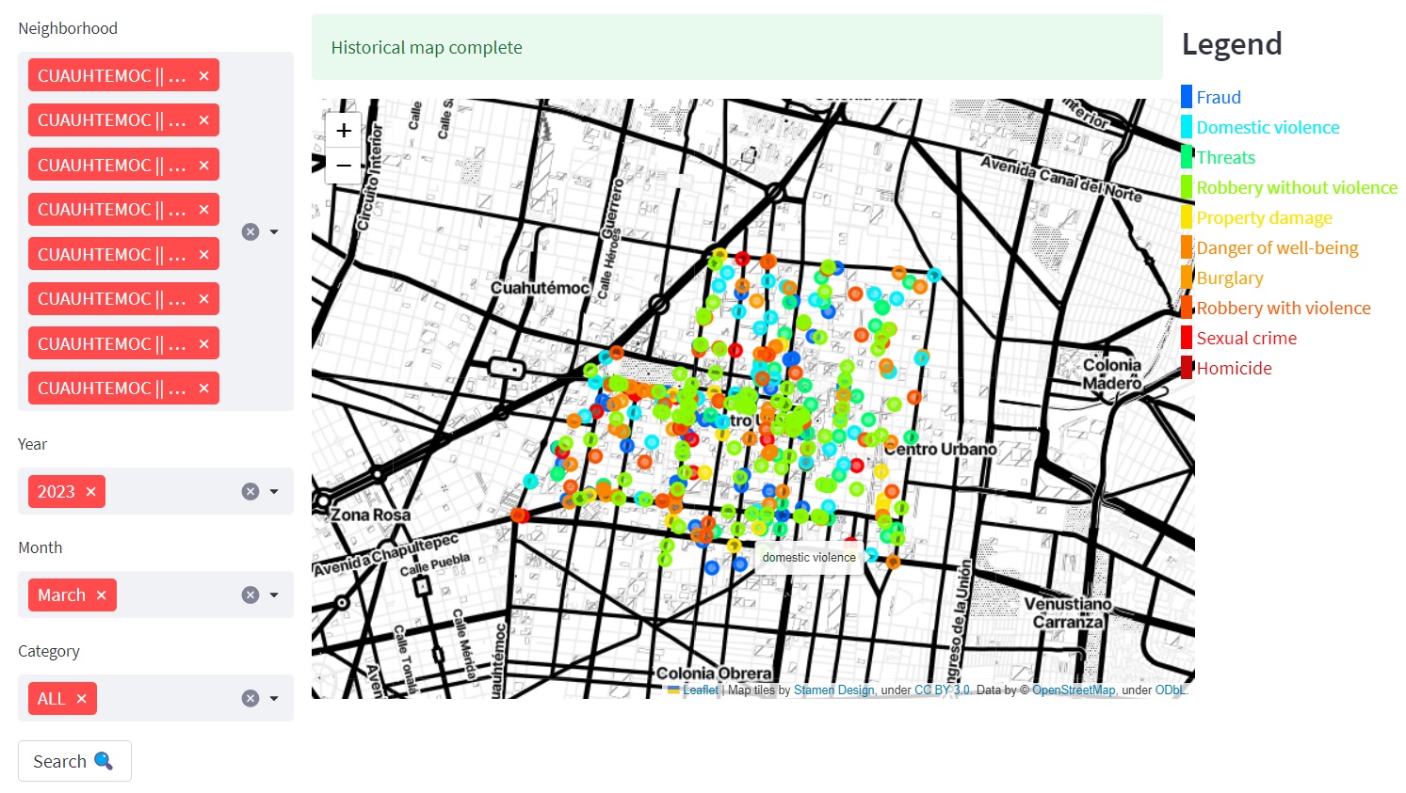Viewport: 1406px width, 793px height.
Task: Clear all selected neighborhoods
Action: pos(250,231)
